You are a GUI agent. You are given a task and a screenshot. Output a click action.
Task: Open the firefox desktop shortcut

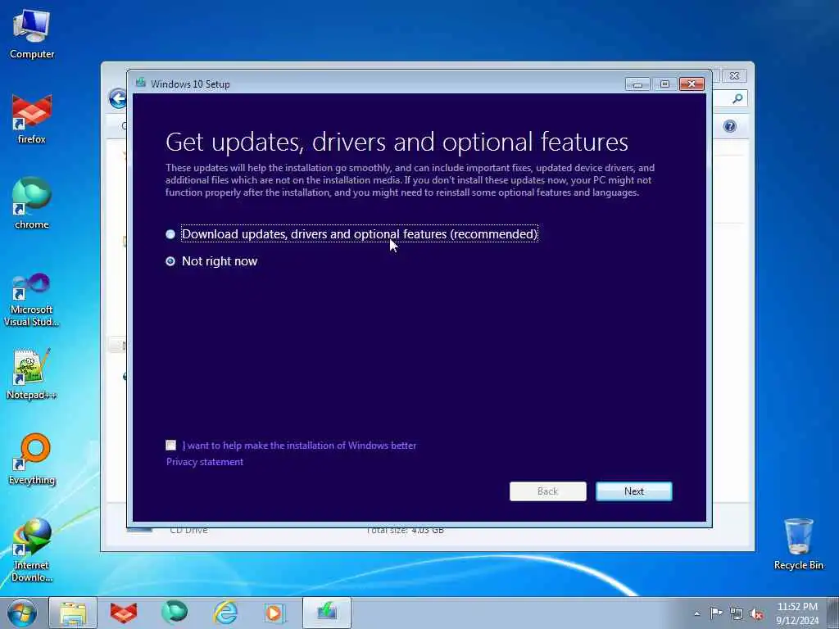click(x=32, y=119)
